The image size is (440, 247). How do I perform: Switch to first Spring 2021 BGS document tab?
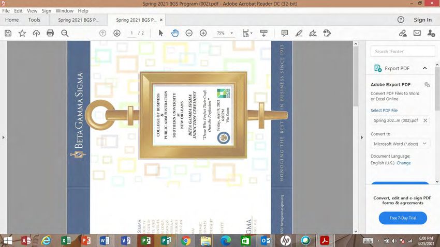(x=78, y=20)
